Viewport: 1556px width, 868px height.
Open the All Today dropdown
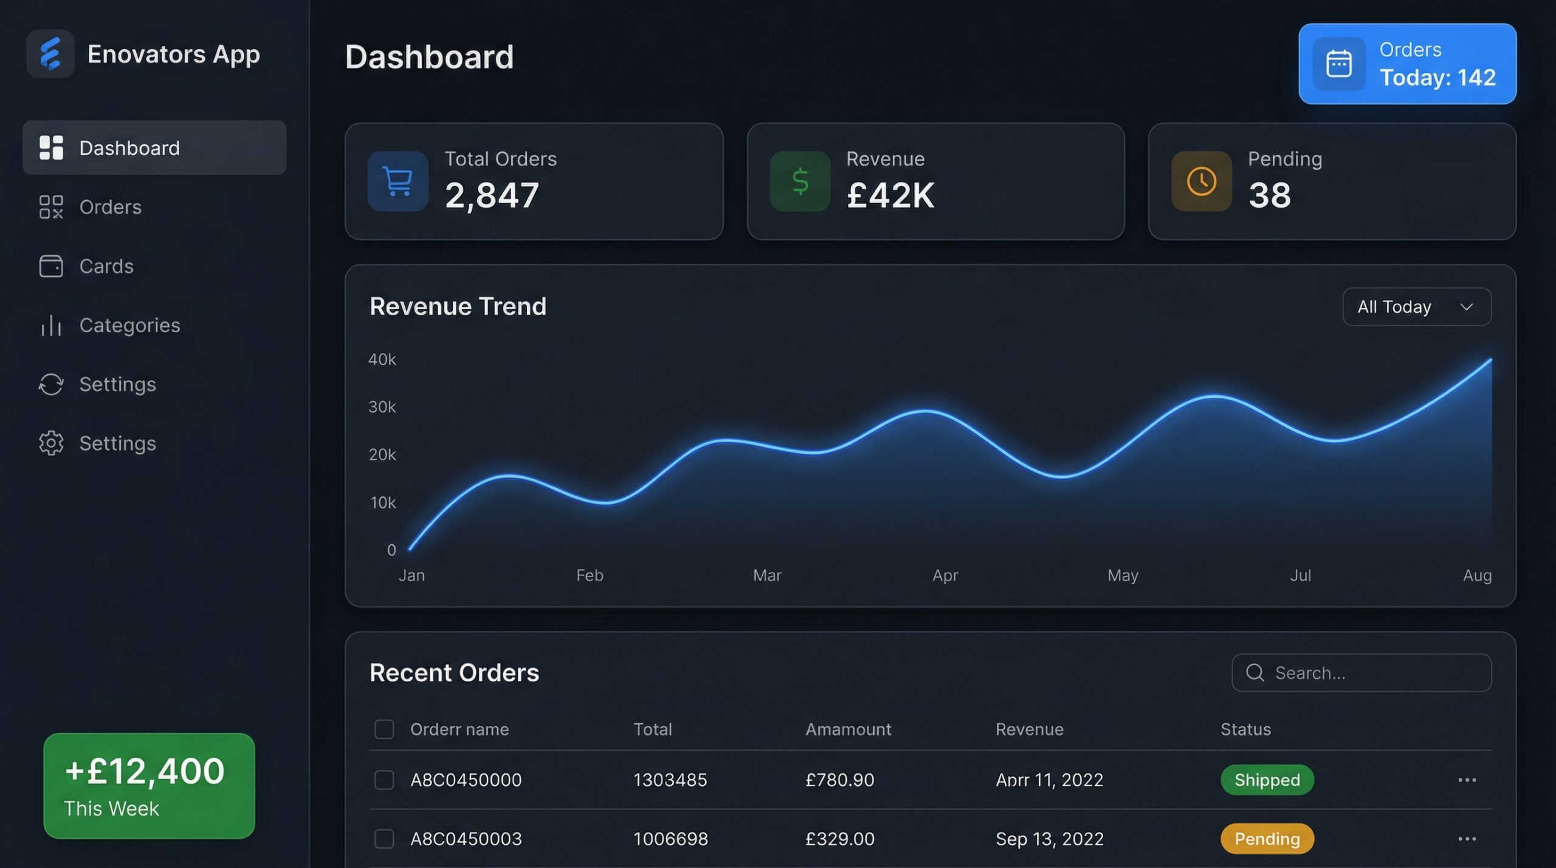click(x=1416, y=307)
